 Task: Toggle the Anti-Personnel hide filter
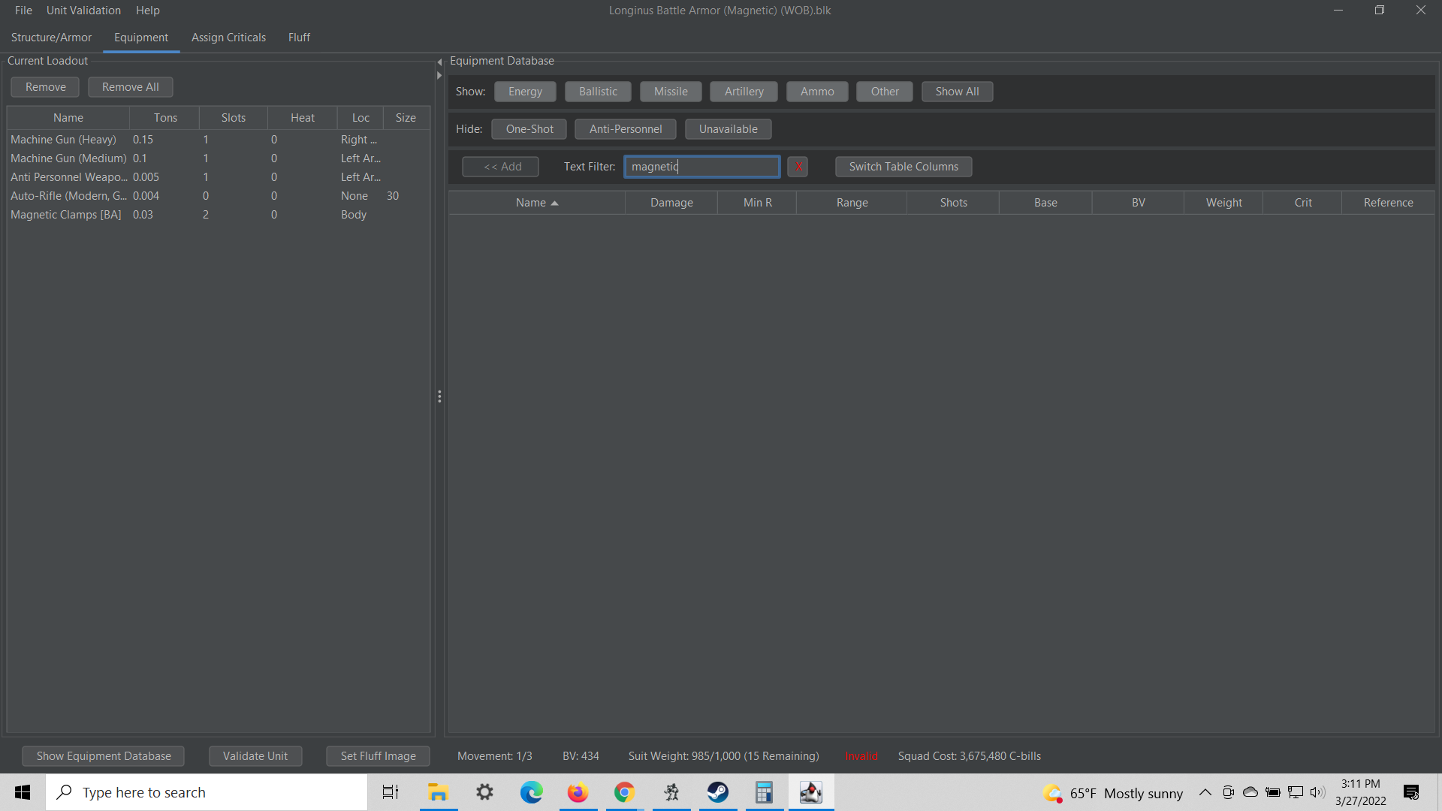(625, 128)
